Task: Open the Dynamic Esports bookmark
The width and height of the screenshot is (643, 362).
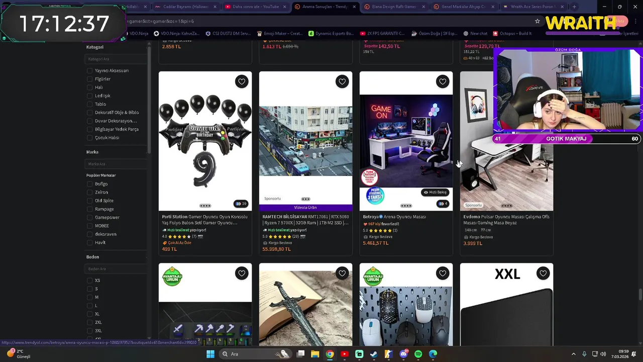Action: pyautogui.click(x=331, y=34)
